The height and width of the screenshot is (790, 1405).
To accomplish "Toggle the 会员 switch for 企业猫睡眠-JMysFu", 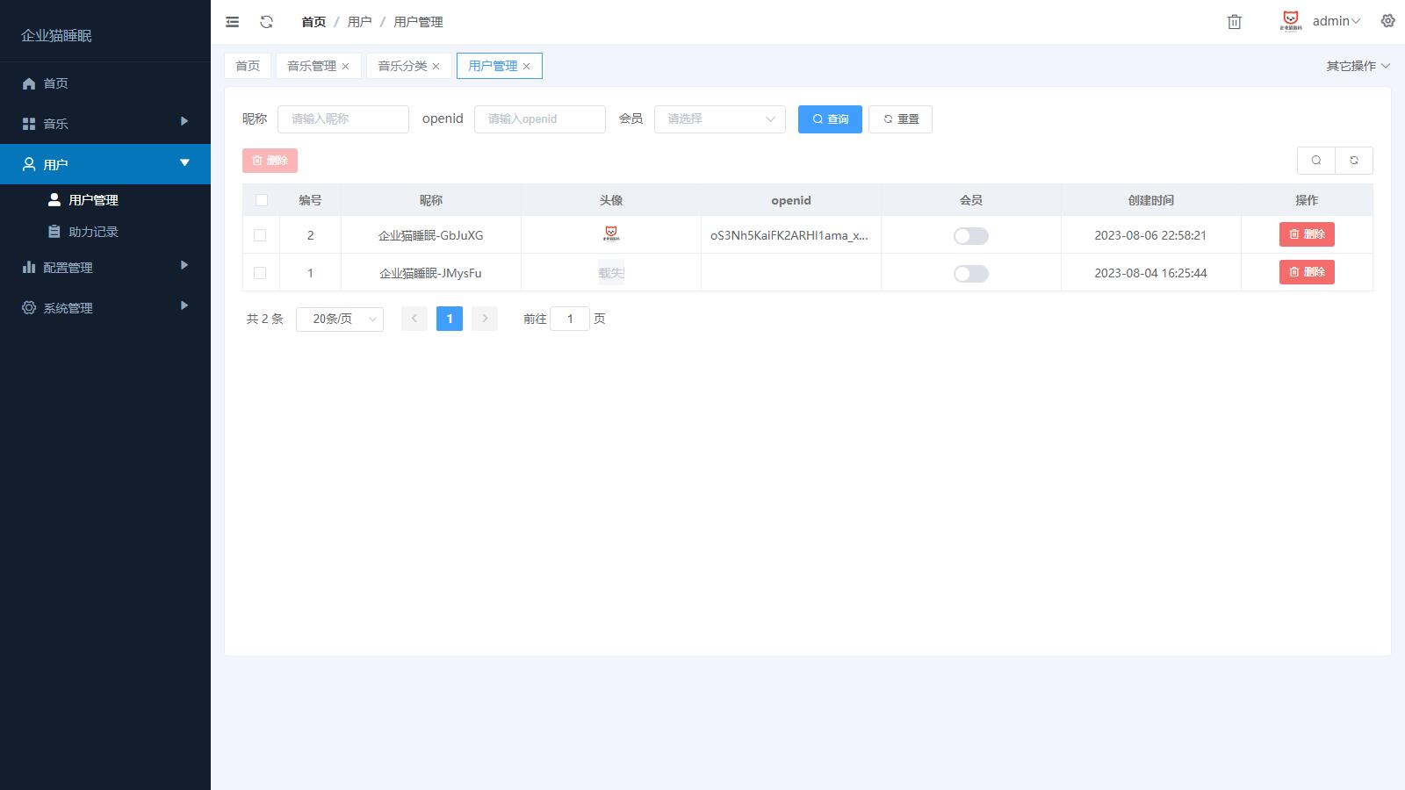I will click(970, 274).
